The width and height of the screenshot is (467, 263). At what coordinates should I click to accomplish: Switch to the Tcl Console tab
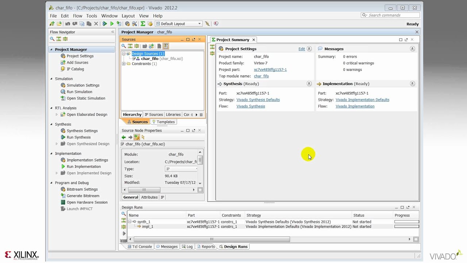click(x=140, y=247)
